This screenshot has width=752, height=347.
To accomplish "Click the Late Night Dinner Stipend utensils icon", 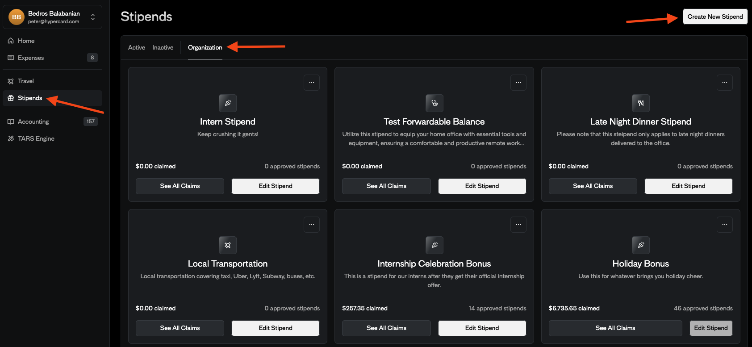I will pyautogui.click(x=640, y=103).
